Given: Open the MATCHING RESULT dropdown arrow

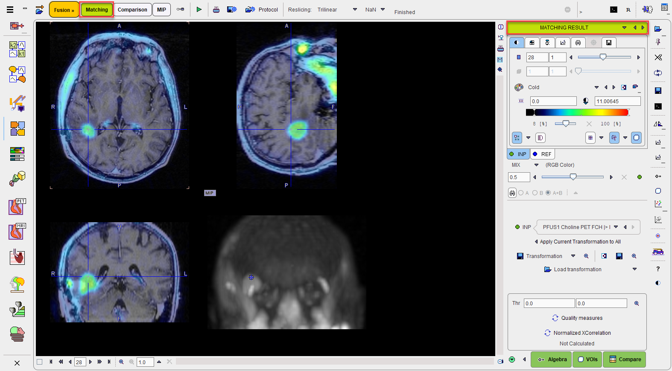Looking at the screenshot, I should (624, 28).
